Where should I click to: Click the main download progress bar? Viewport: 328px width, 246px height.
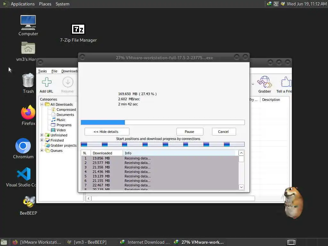pos(162,122)
